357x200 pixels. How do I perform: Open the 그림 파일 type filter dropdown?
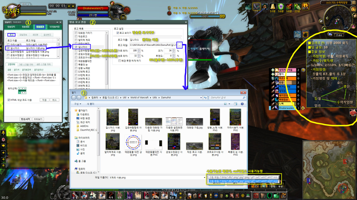point(243,177)
